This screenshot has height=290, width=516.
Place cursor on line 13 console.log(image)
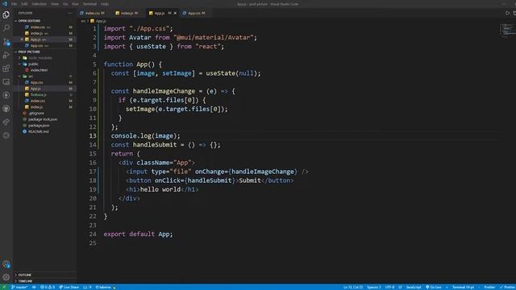tap(145, 136)
